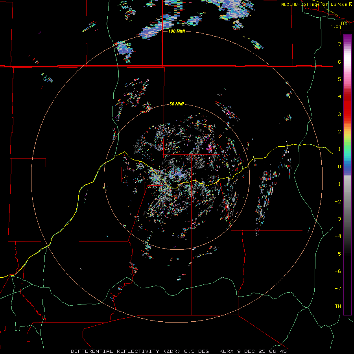Click the TH threshold scale label
This screenshot has width=354, height=354.
pyautogui.click(x=338, y=306)
